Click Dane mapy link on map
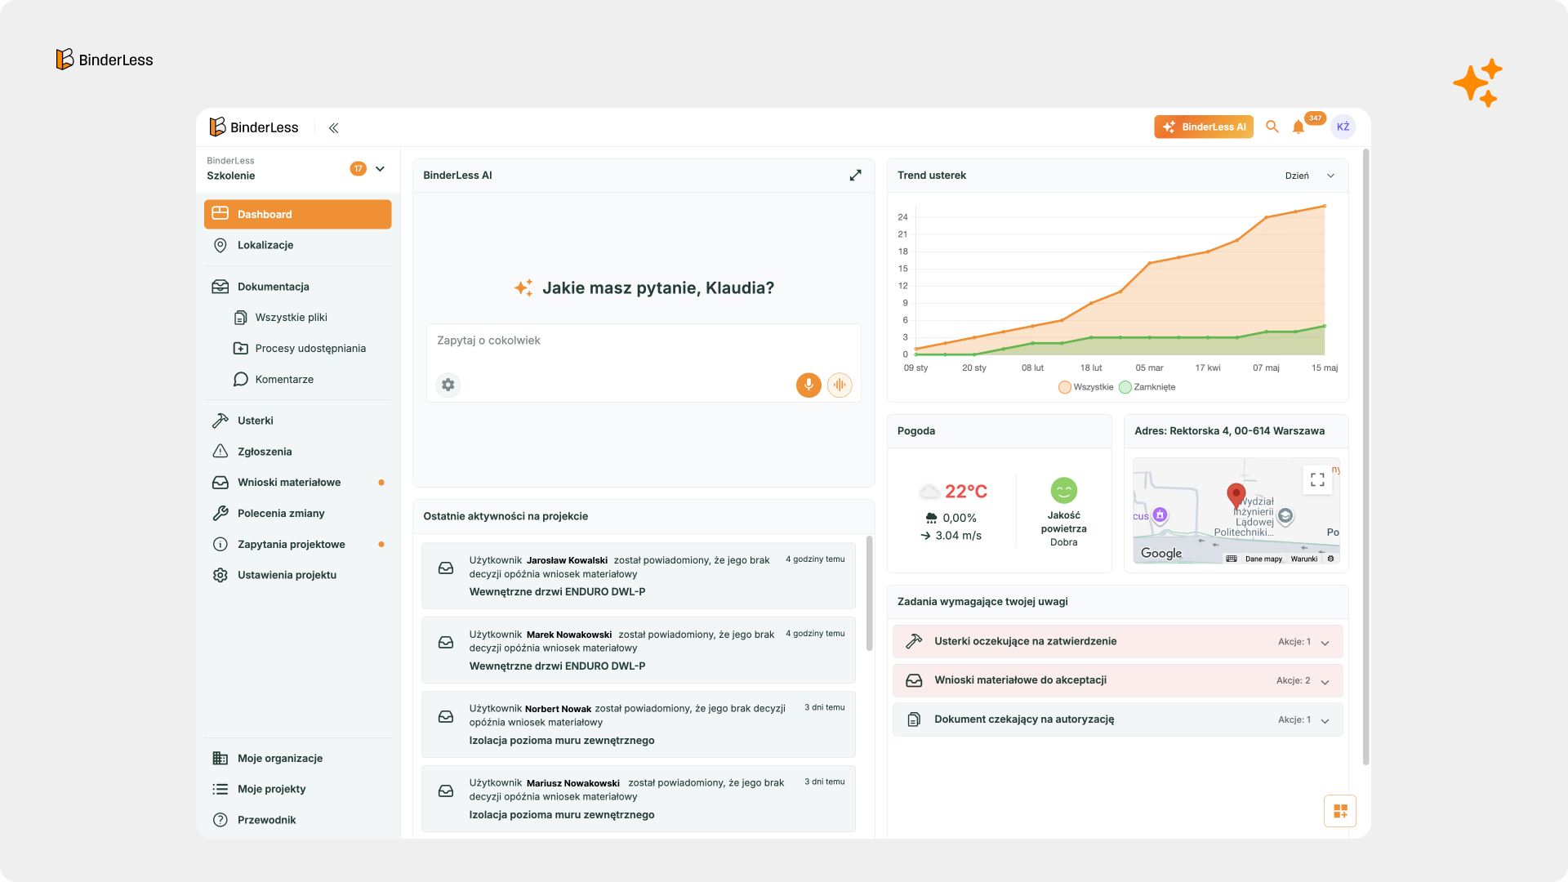Image resolution: width=1568 pixels, height=882 pixels. [1263, 559]
